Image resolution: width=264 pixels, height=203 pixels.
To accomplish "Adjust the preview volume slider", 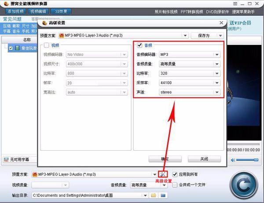I will (x=247, y=160).
